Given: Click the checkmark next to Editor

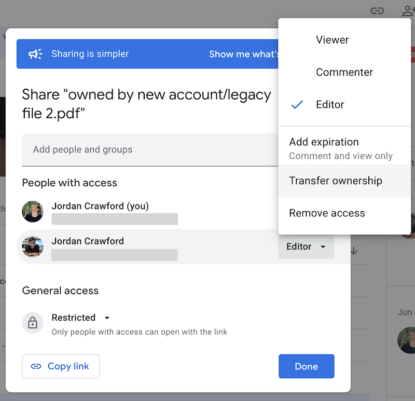Looking at the screenshot, I should pyautogui.click(x=297, y=104).
